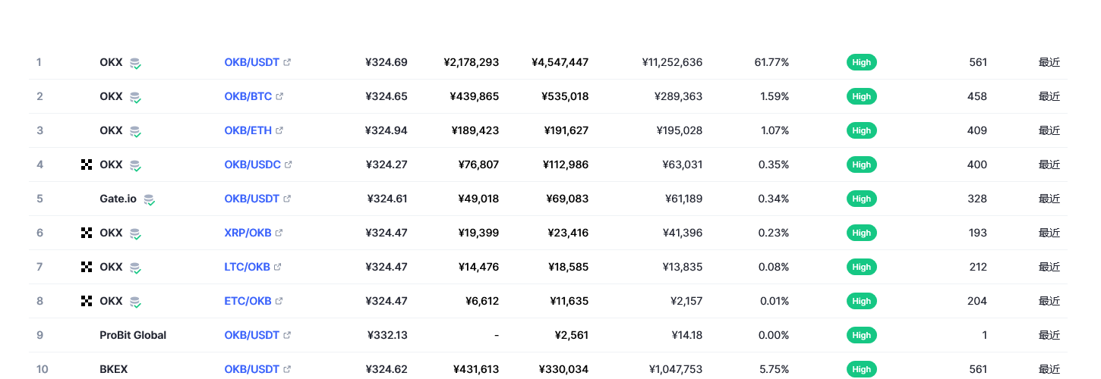Click the external link icon next to ETC/OKB
The image size is (1101, 379).
(279, 301)
